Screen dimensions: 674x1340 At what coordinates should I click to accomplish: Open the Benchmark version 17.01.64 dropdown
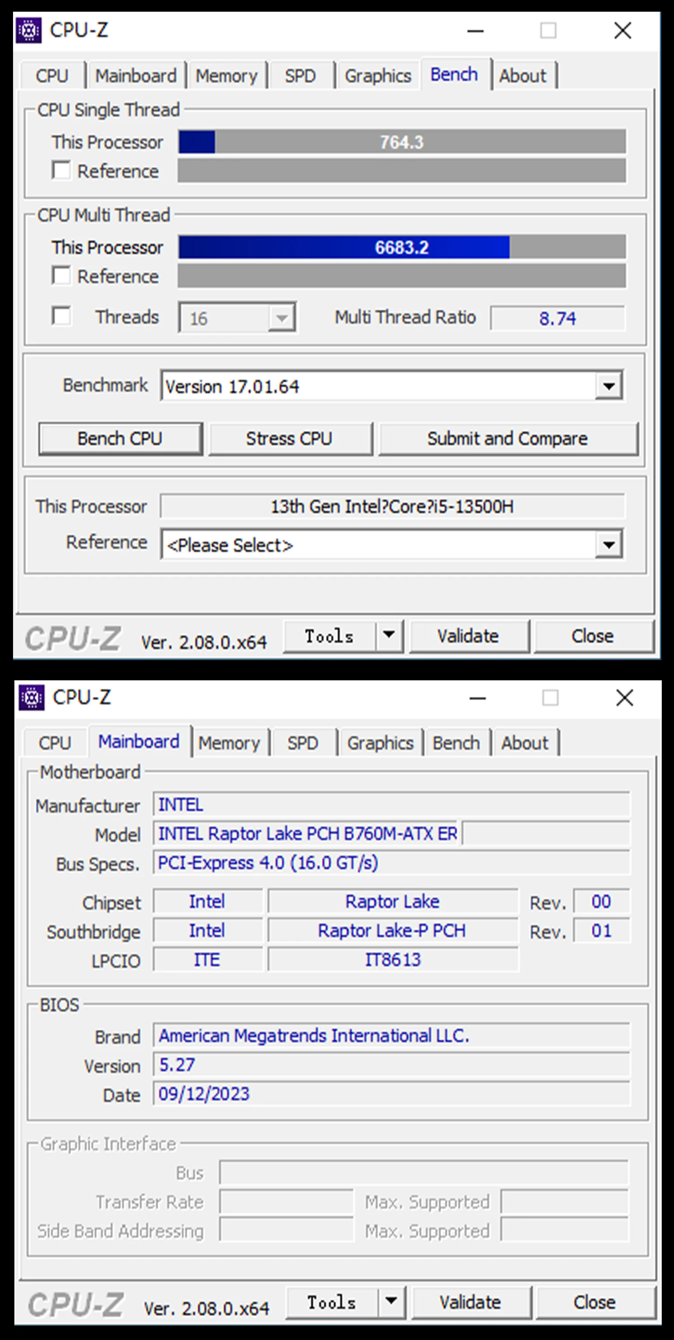pos(608,386)
